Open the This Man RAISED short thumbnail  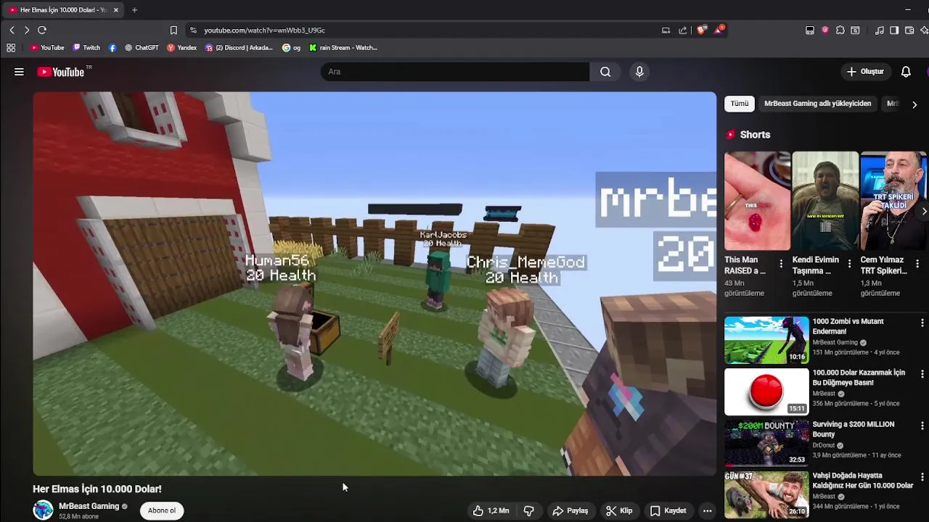pyautogui.click(x=757, y=201)
